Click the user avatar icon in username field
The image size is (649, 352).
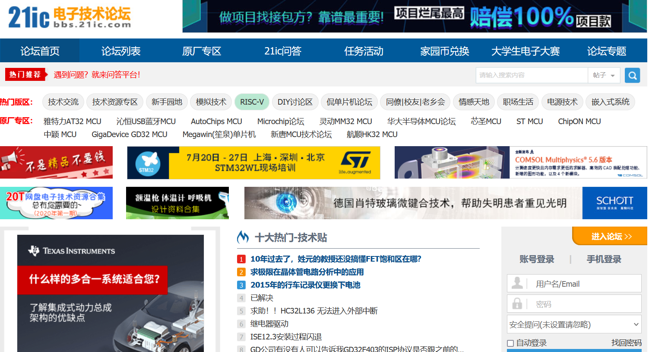(x=517, y=283)
